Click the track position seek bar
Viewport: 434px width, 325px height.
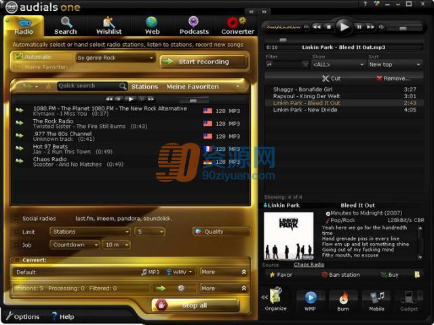[x=344, y=41]
